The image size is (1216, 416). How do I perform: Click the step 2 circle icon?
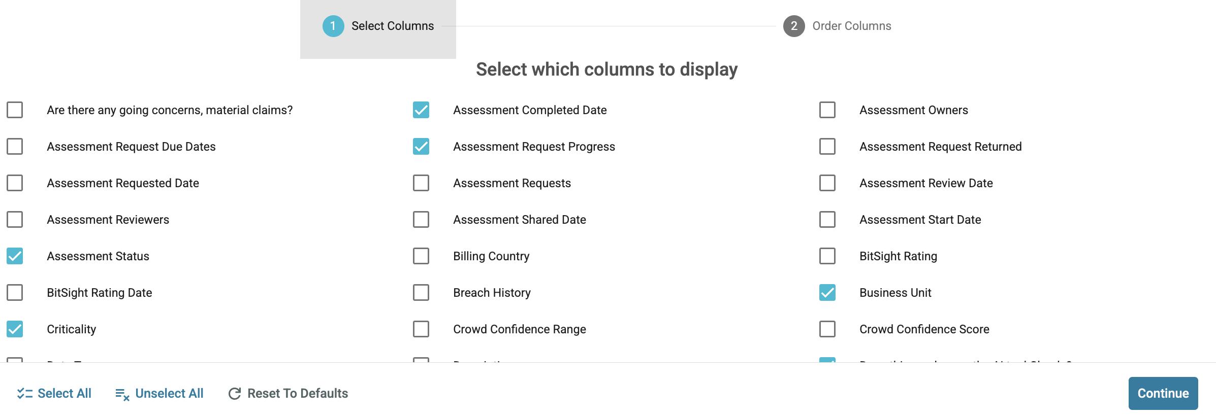794,26
